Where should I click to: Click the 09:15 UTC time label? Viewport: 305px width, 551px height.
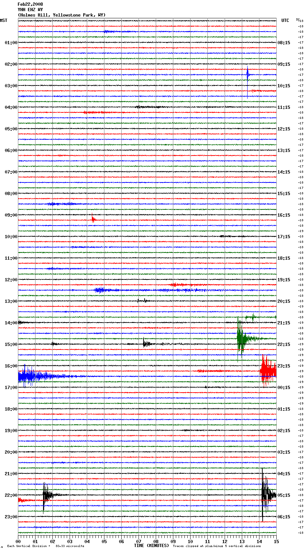pyautogui.click(x=284, y=64)
